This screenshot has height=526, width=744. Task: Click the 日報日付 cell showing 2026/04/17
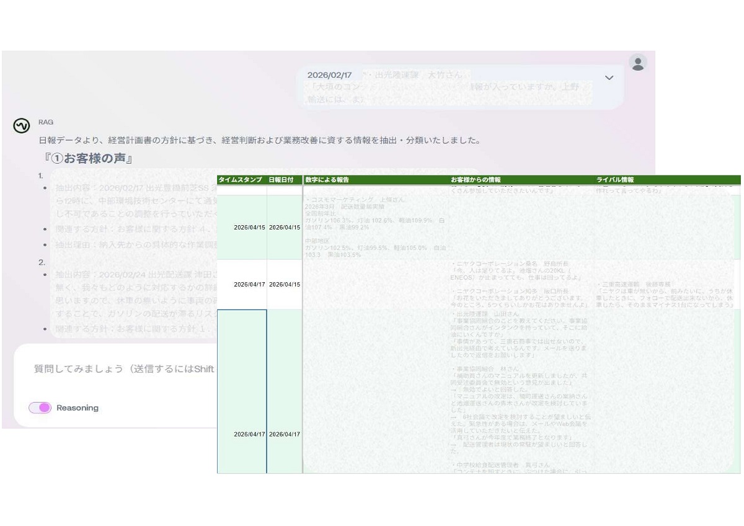pos(284,434)
